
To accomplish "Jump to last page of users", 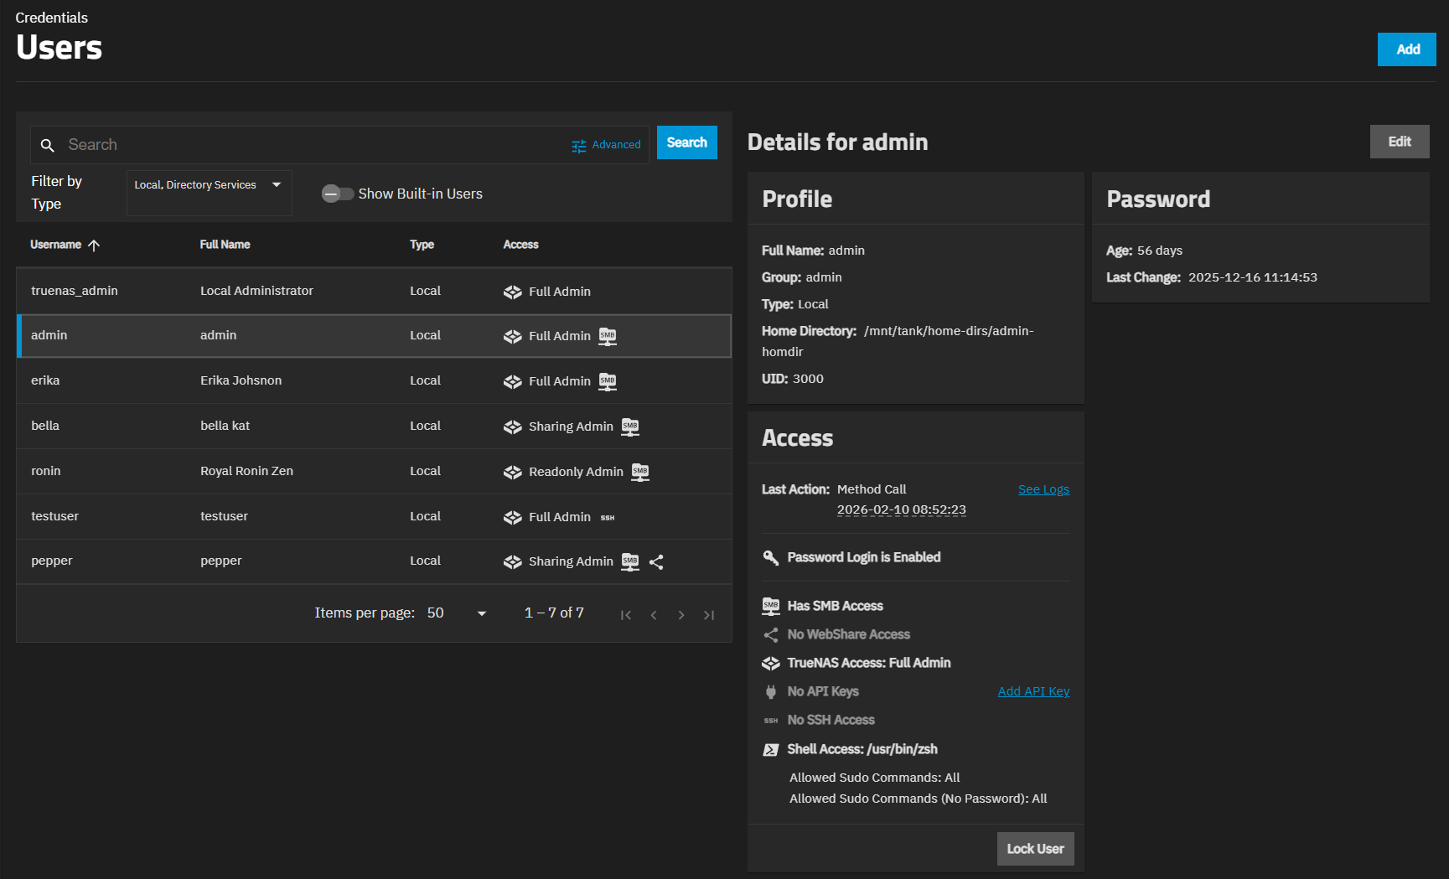I will click(x=709, y=615).
